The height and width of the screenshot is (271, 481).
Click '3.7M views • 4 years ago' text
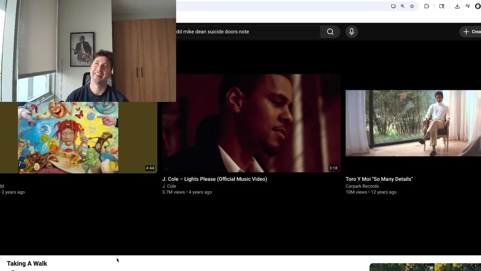pos(187,192)
